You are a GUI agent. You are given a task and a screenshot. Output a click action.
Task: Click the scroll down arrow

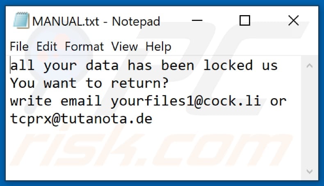(x=309, y=171)
